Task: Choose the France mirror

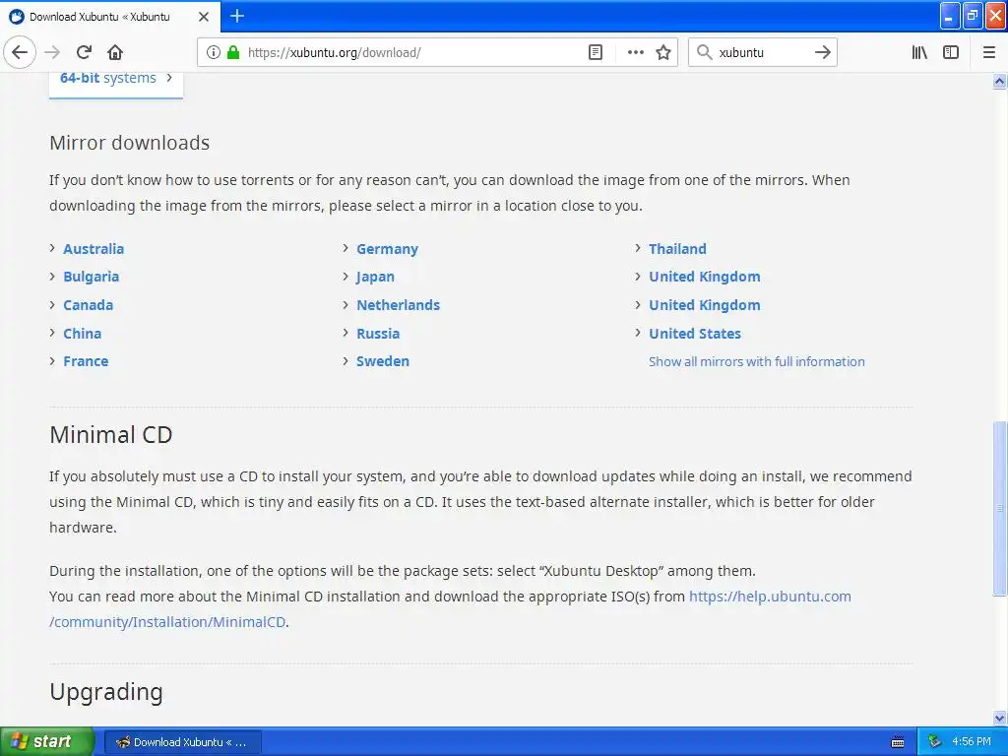Action: [x=86, y=361]
